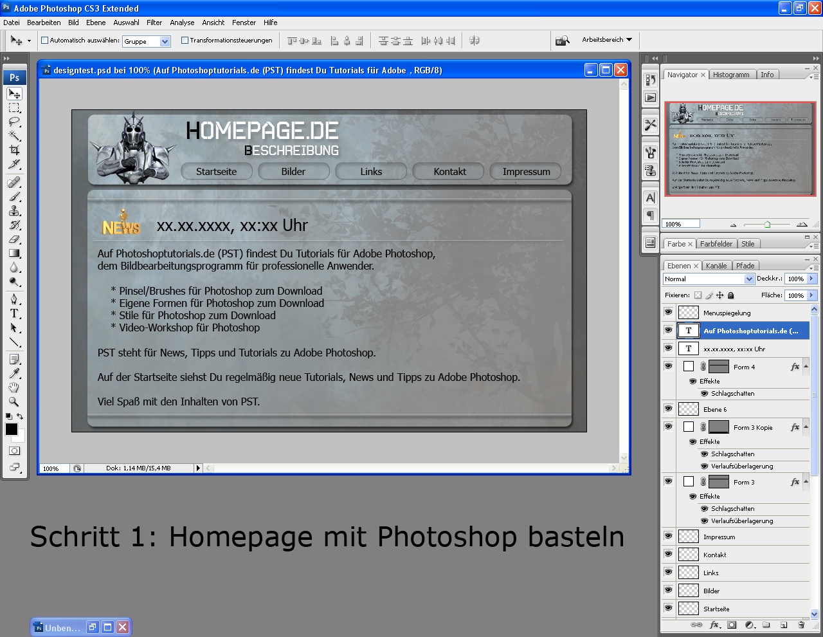The image size is (823, 637).
Task: Click the Navigator zoom percentage field
Action: click(x=681, y=224)
